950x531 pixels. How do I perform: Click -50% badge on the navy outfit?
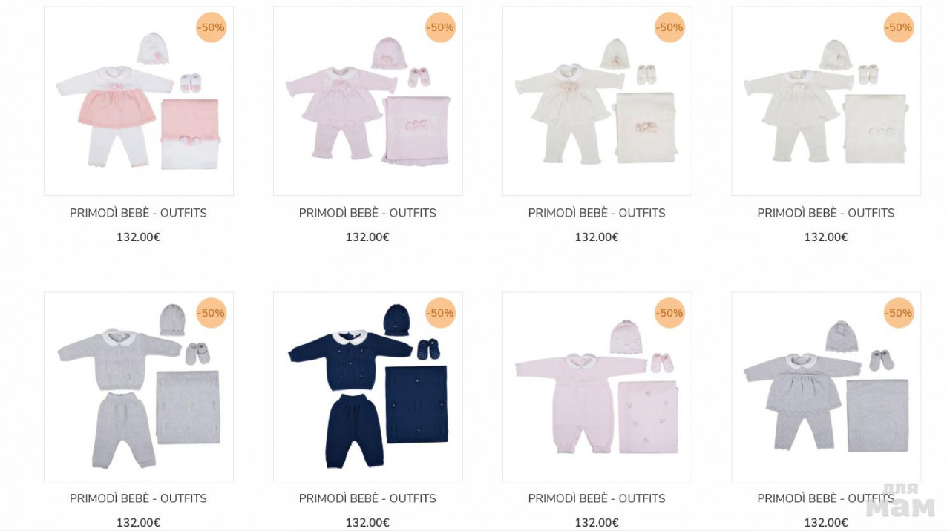(440, 313)
